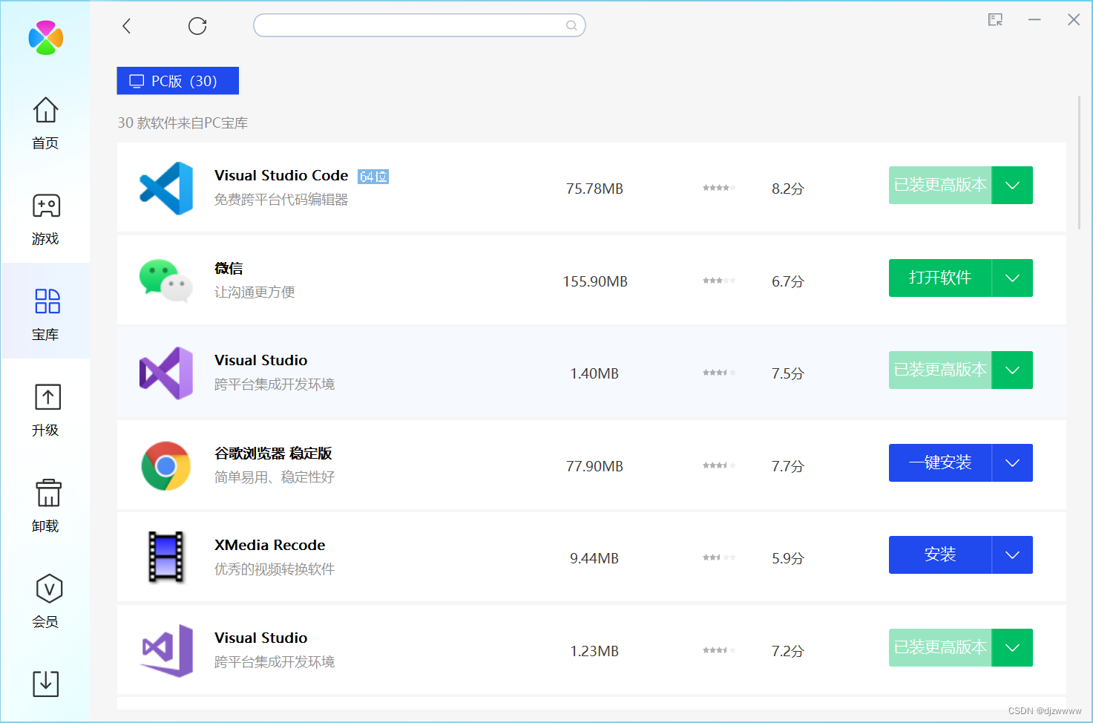This screenshot has width=1093, height=723.
Task: Click the 9.44MB size value
Action: (594, 558)
